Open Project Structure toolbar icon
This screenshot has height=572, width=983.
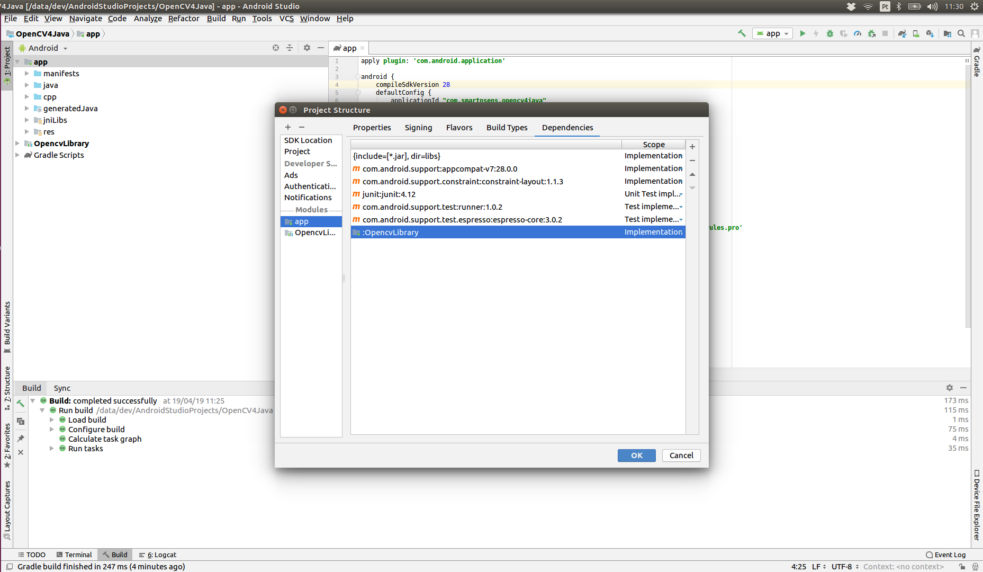pyautogui.click(x=948, y=33)
